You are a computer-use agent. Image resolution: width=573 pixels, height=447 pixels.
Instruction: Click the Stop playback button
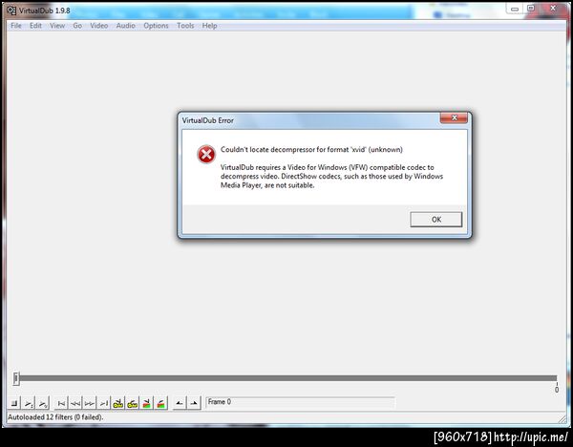[14, 403]
